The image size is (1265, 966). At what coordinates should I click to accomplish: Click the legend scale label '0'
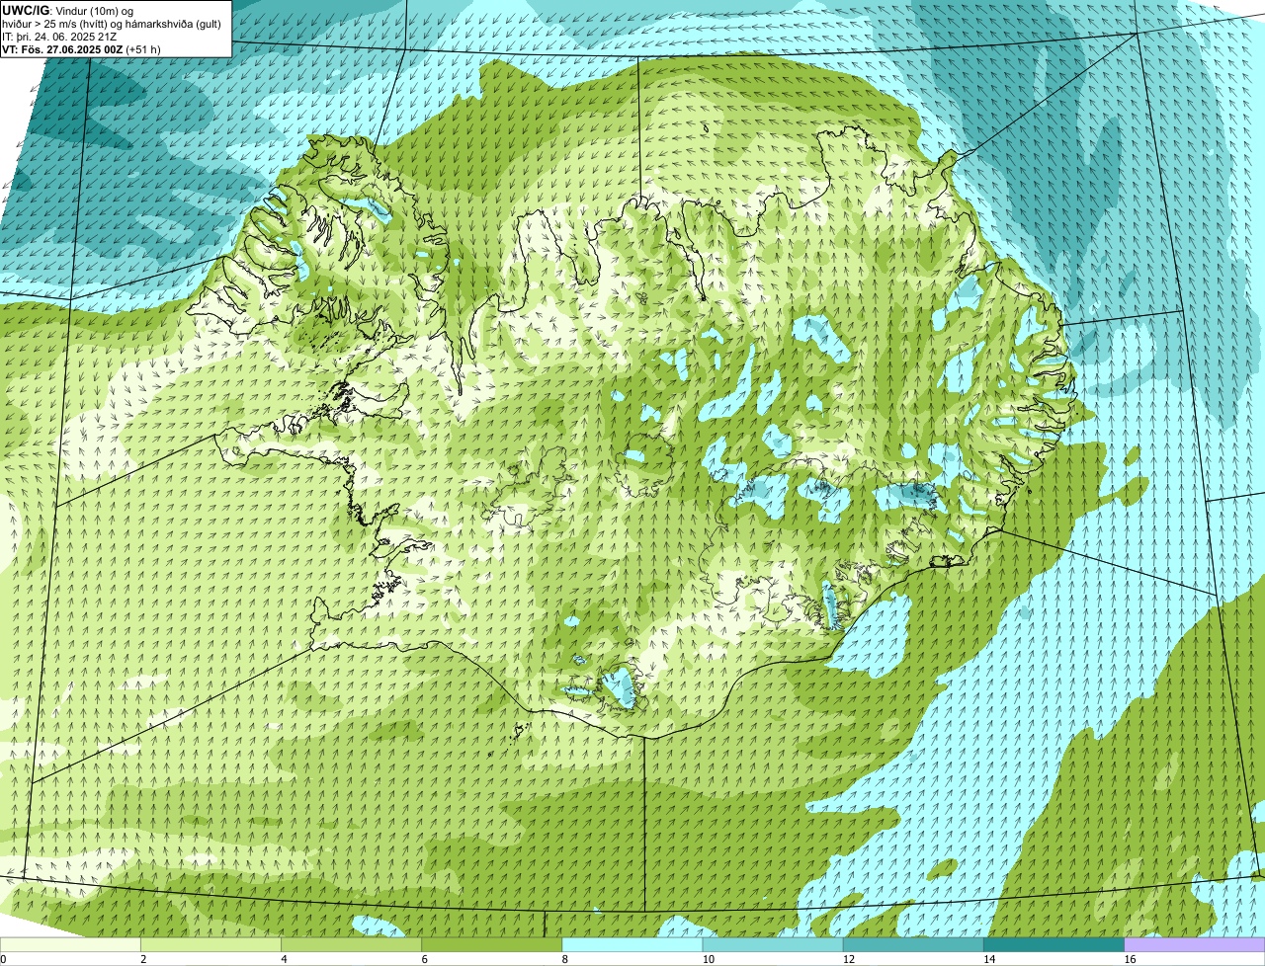point(3,959)
